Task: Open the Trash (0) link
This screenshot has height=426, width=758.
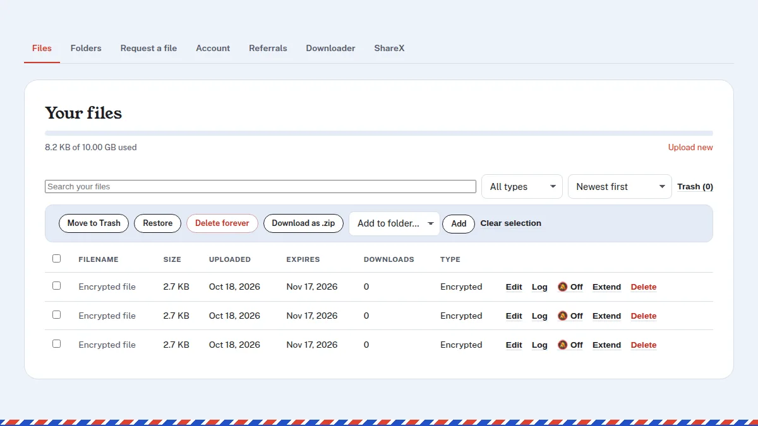Action: (695, 187)
